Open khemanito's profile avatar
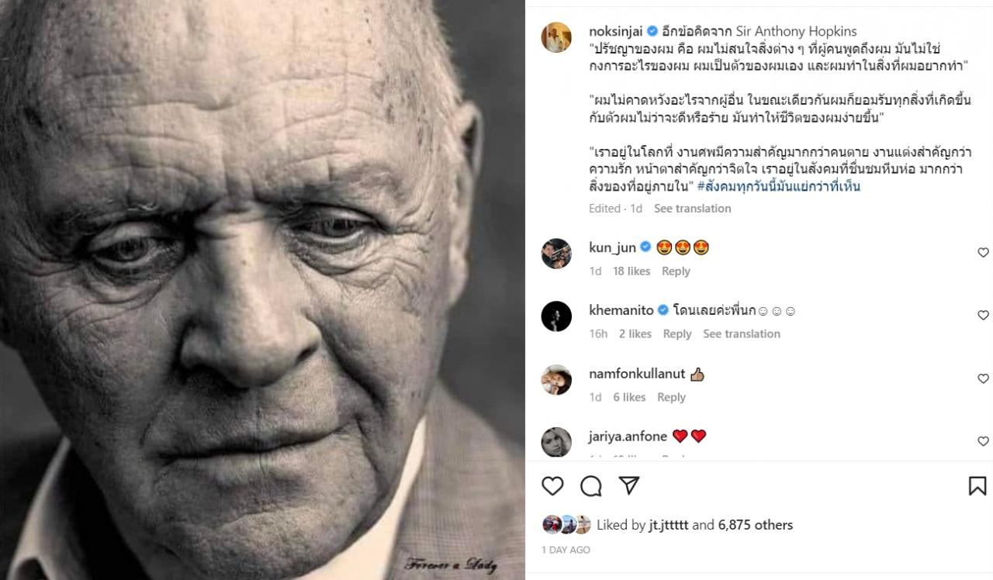993x580 pixels. (556, 316)
